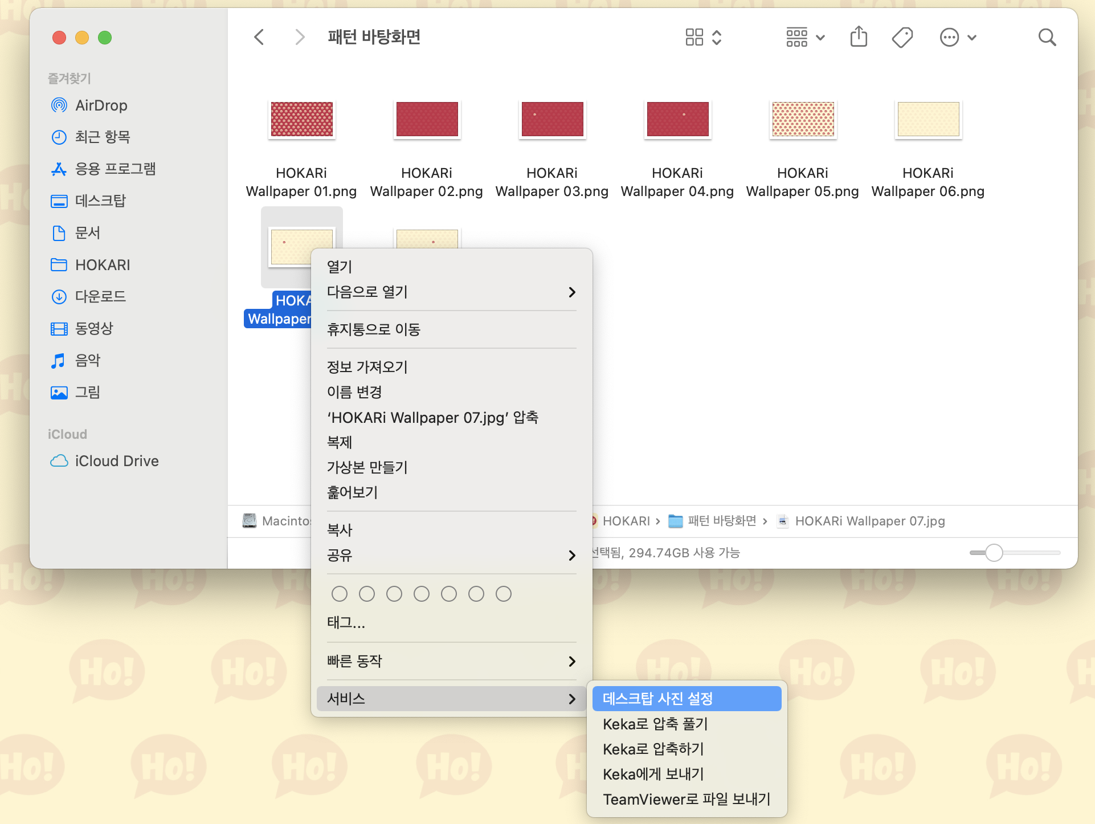
Task: Select HOKARi Wallpaper 02.png thumbnail
Action: [427, 120]
